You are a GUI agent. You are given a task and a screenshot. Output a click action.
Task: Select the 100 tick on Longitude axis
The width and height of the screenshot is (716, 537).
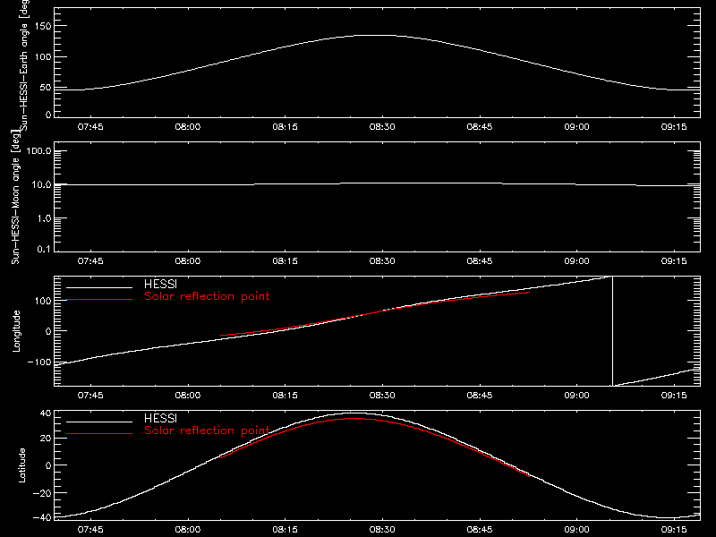click(43, 301)
